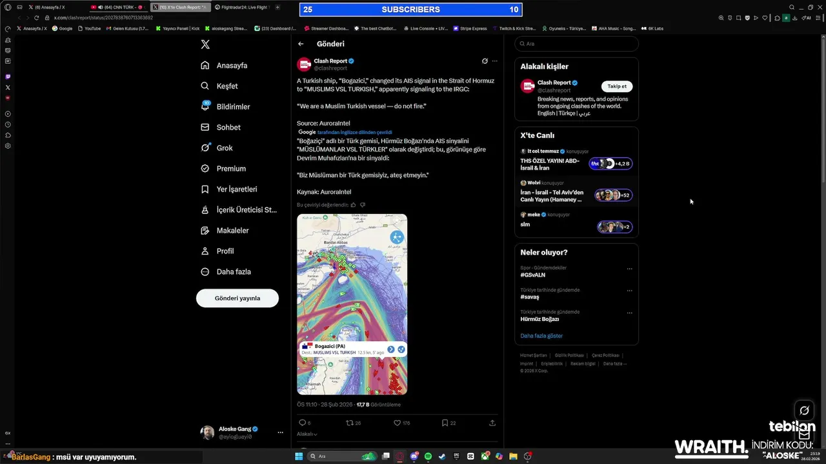Image resolution: width=826 pixels, height=464 pixels.
Task: Open Windows Start menu
Action: click(x=299, y=456)
